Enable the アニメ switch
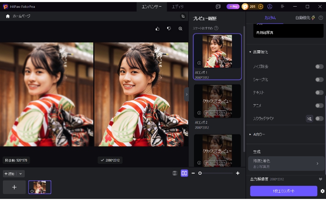The height and width of the screenshot is (201, 326). coord(319,105)
